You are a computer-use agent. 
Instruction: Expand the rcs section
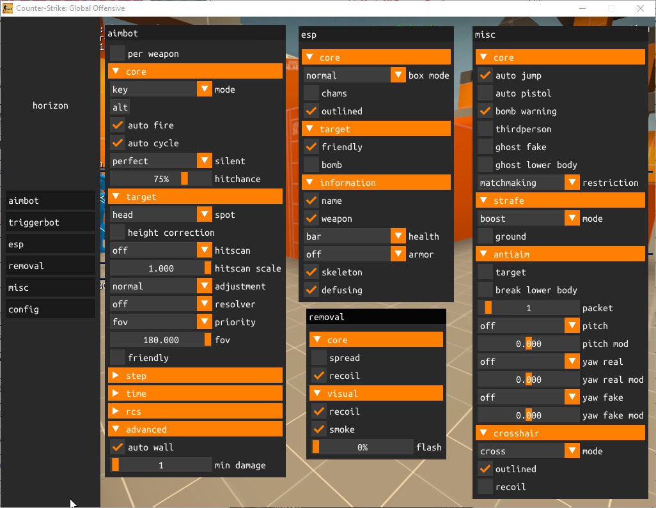pyautogui.click(x=196, y=412)
